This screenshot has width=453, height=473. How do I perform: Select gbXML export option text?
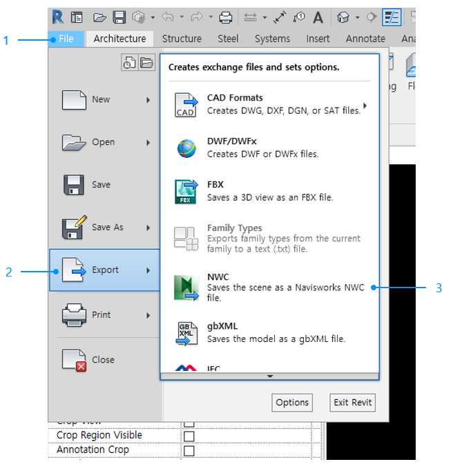click(276, 333)
